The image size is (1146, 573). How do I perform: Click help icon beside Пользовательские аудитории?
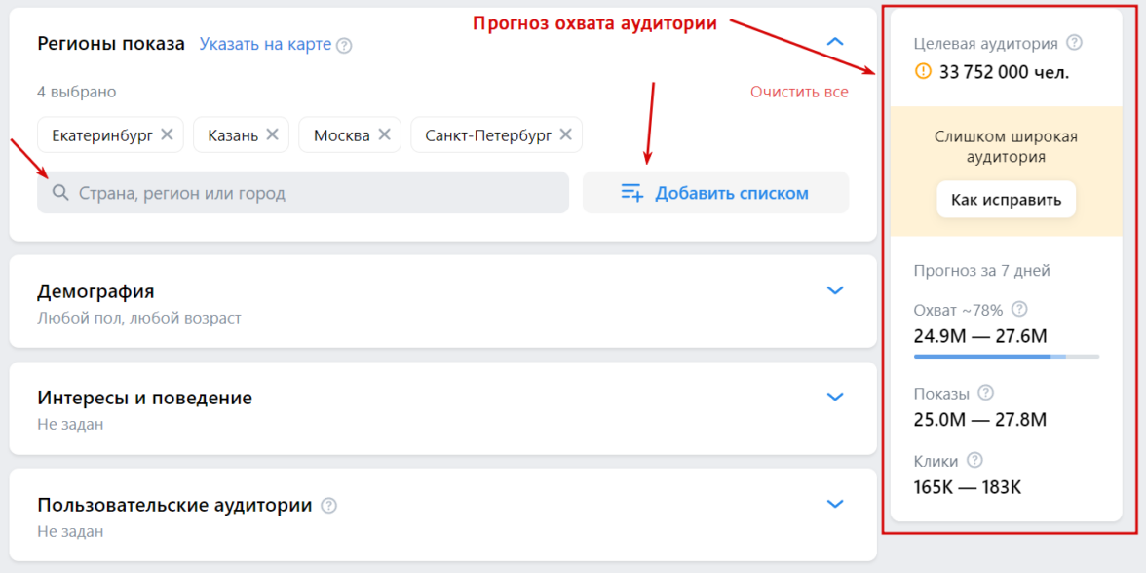point(329,505)
